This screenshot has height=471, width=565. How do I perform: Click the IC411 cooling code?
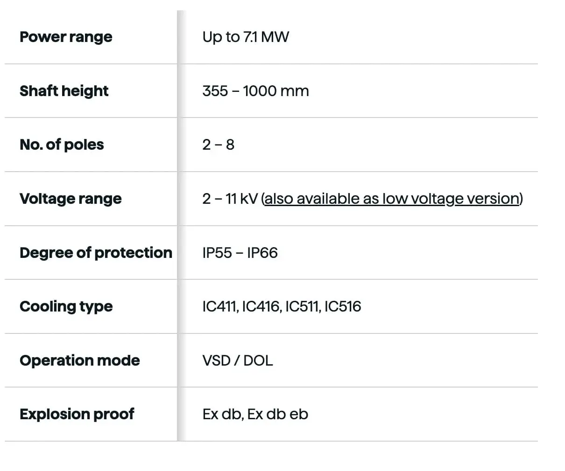click(220, 306)
